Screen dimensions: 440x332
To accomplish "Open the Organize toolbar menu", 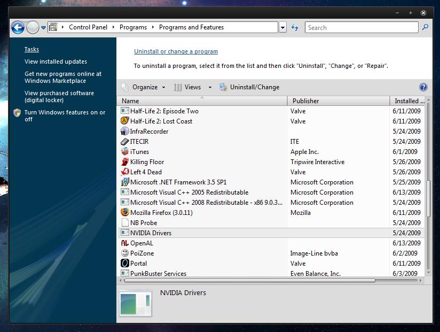I will point(144,87).
